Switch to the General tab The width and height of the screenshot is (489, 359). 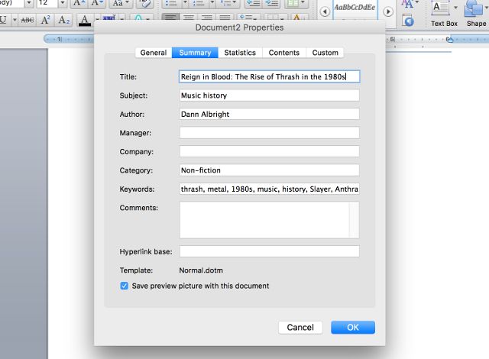[x=154, y=53]
